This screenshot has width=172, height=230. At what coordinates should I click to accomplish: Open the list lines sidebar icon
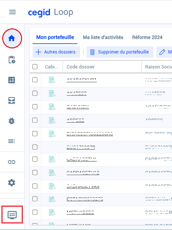[12, 141]
